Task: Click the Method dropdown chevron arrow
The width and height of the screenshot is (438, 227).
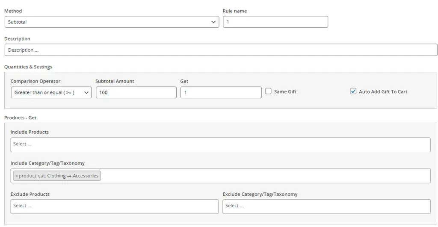Action: (x=214, y=22)
